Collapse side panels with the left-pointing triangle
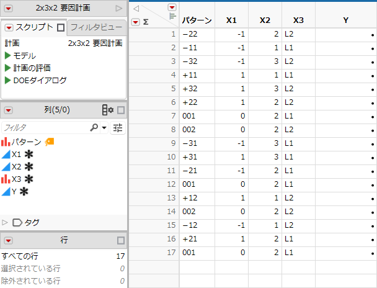The image size is (377, 288). coord(136,9)
